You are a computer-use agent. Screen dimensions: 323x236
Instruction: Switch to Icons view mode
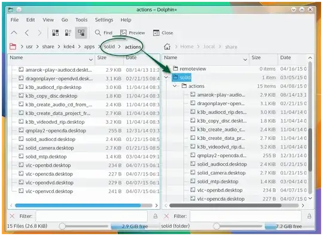click(x=55, y=32)
